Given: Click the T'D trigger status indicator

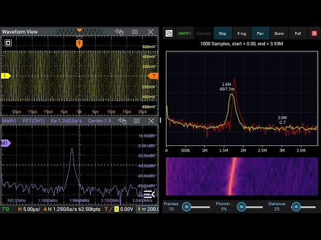Looking at the screenshot, I should pyautogui.click(x=6, y=209).
